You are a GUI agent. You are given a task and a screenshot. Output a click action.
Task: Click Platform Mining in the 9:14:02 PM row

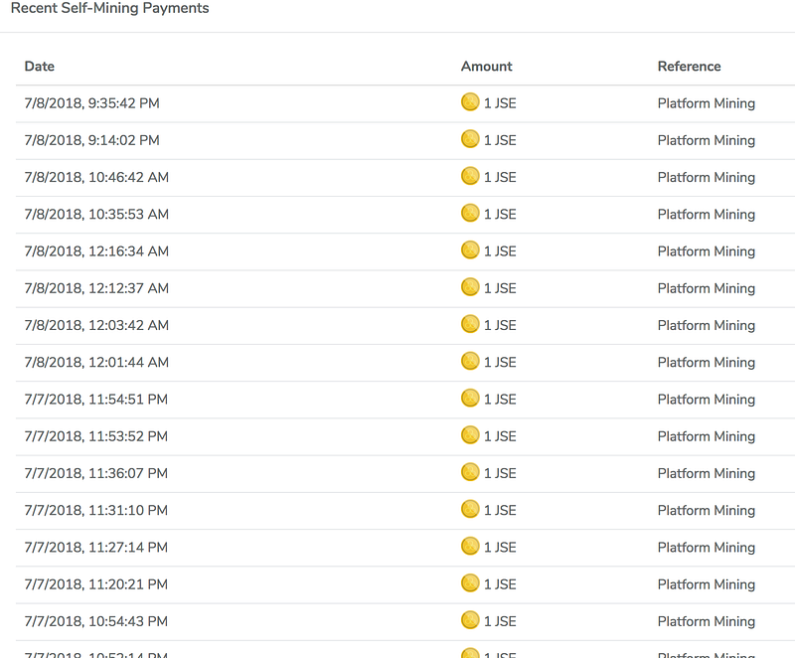(x=707, y=140)
